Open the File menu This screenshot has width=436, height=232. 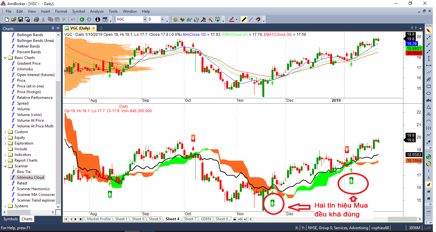coord(9,11)
